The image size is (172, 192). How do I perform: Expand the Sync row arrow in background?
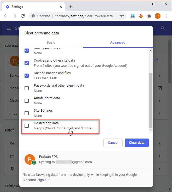[x=160, y=76]
